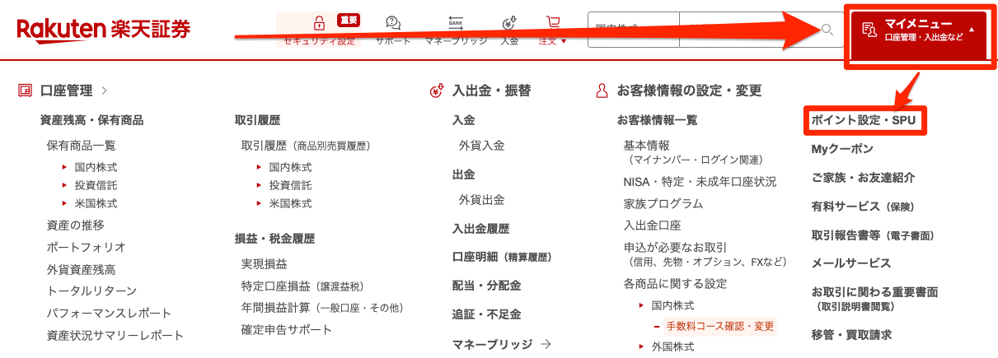Click the magnifier search icon
The height and width of the screenshot is (358, 998).
(827, 30)
